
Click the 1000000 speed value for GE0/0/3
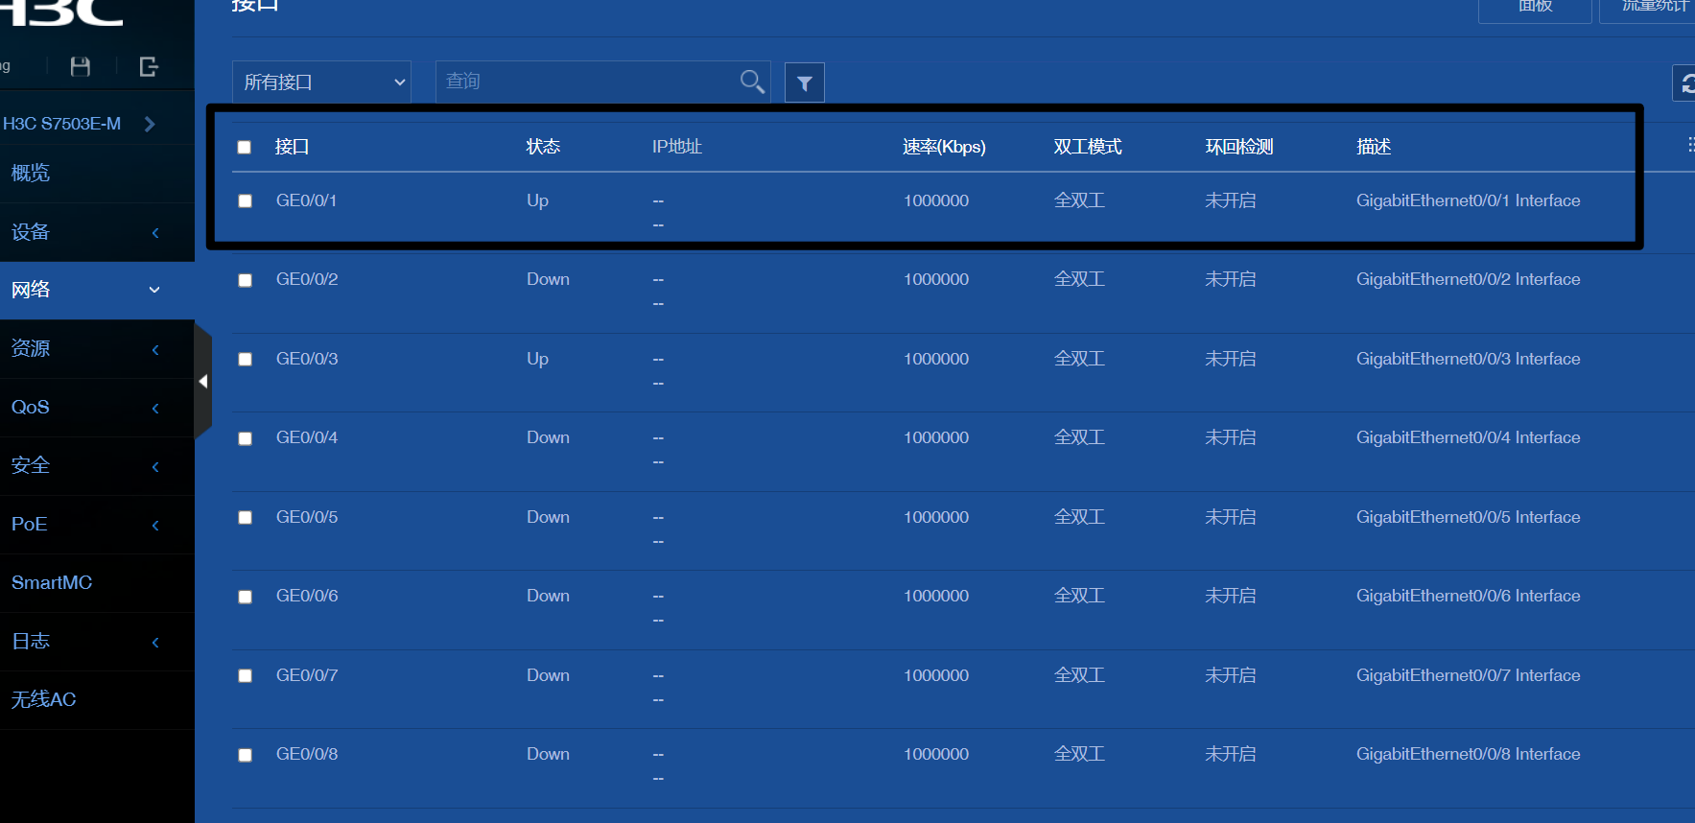pos(936,359)
